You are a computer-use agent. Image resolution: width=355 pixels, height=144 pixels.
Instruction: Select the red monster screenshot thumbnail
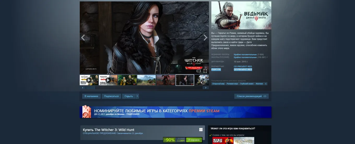166,80
